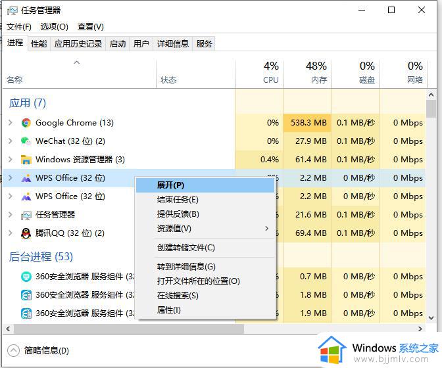Open the 文件(F) menu
The width and height of the screenshot is (442, 368).
(19, 27)
